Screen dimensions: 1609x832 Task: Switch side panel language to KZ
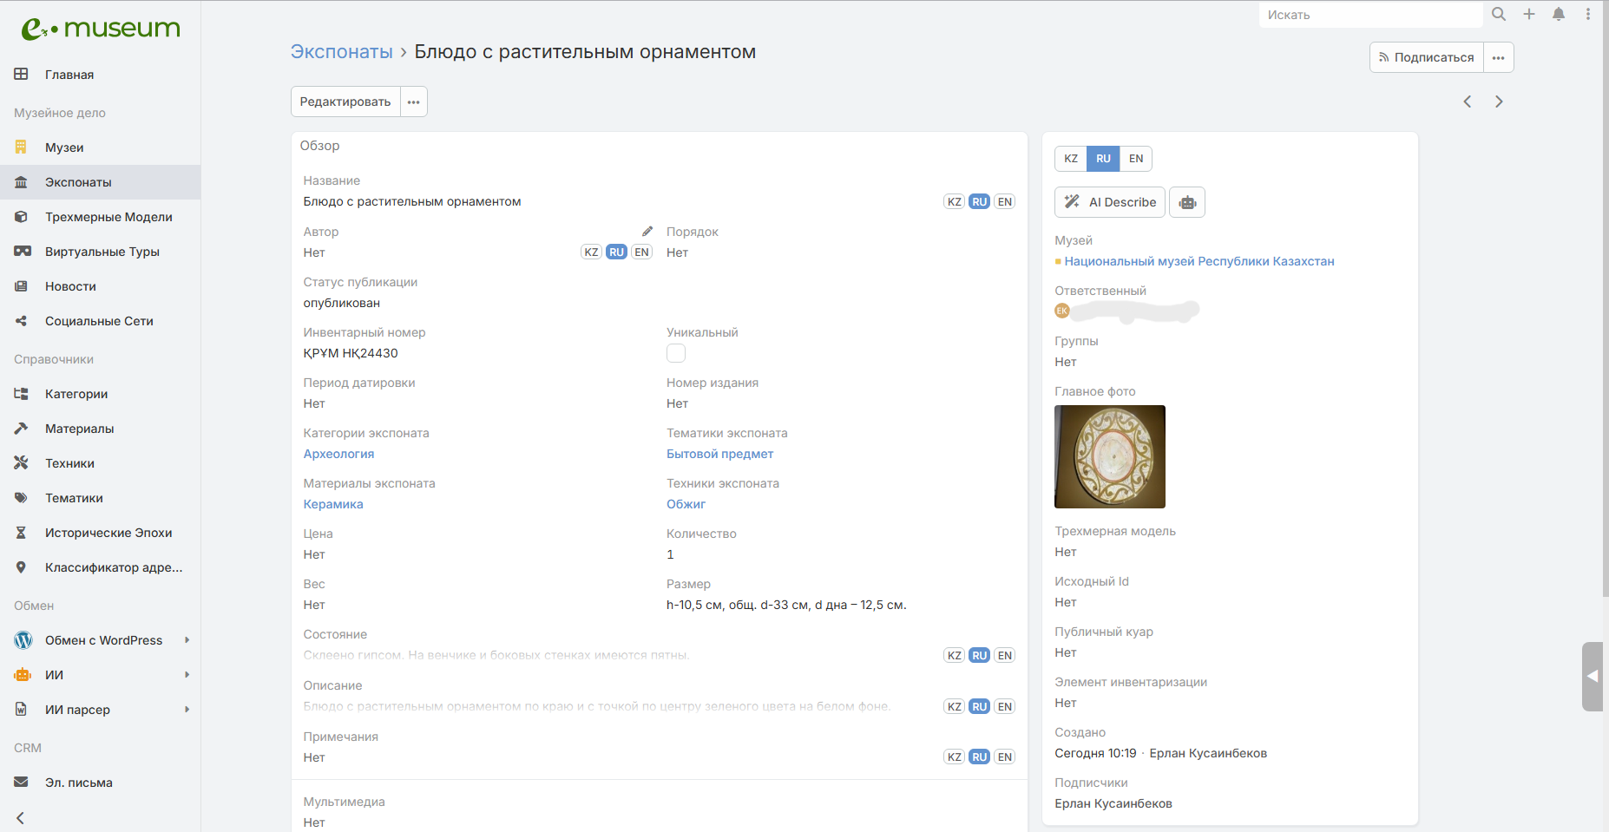pyautogui.click(x=1071, y=159)
